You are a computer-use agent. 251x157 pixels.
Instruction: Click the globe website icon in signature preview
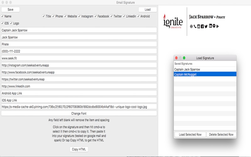(191, 26)
